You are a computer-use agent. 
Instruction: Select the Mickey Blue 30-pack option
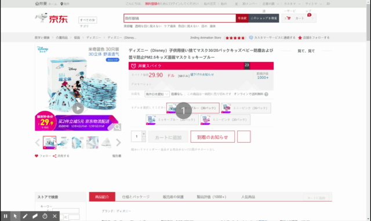tap(193, 108)
